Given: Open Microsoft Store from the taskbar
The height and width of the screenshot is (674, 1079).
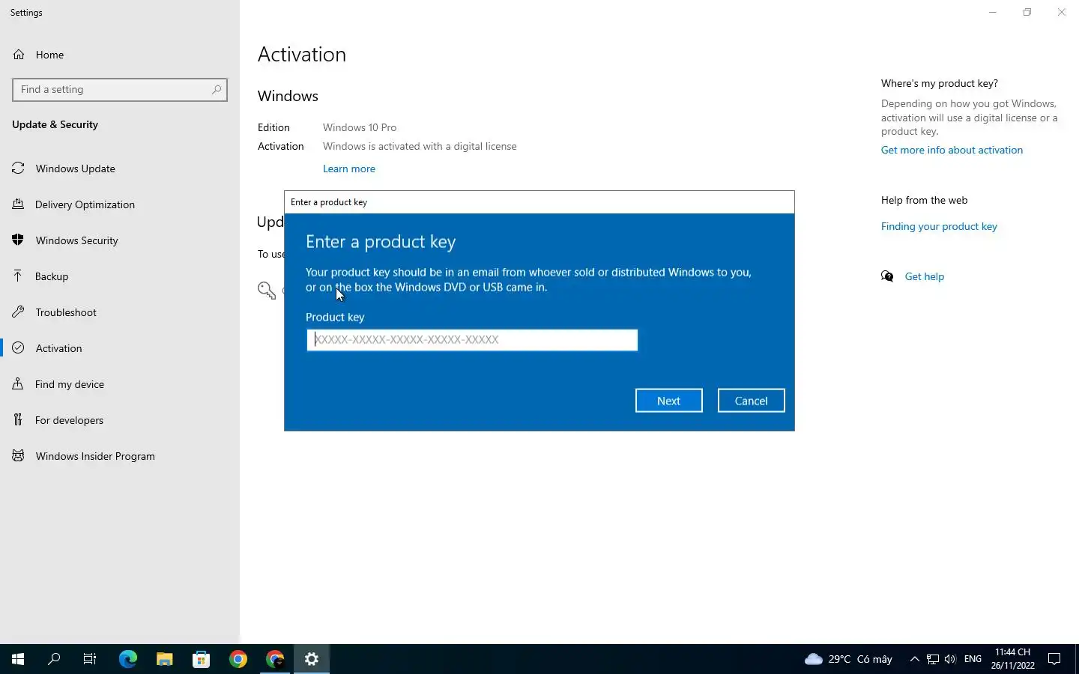Looking at the screenshot, I should coord(201,659).
